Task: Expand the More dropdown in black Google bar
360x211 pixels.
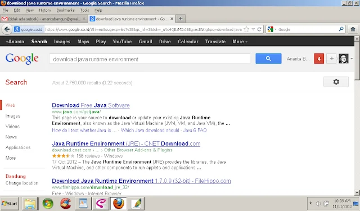Action: [240, 42]
